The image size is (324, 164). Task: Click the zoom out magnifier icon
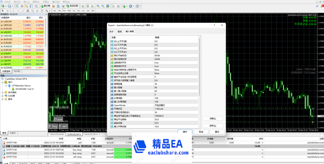(103, 6)
